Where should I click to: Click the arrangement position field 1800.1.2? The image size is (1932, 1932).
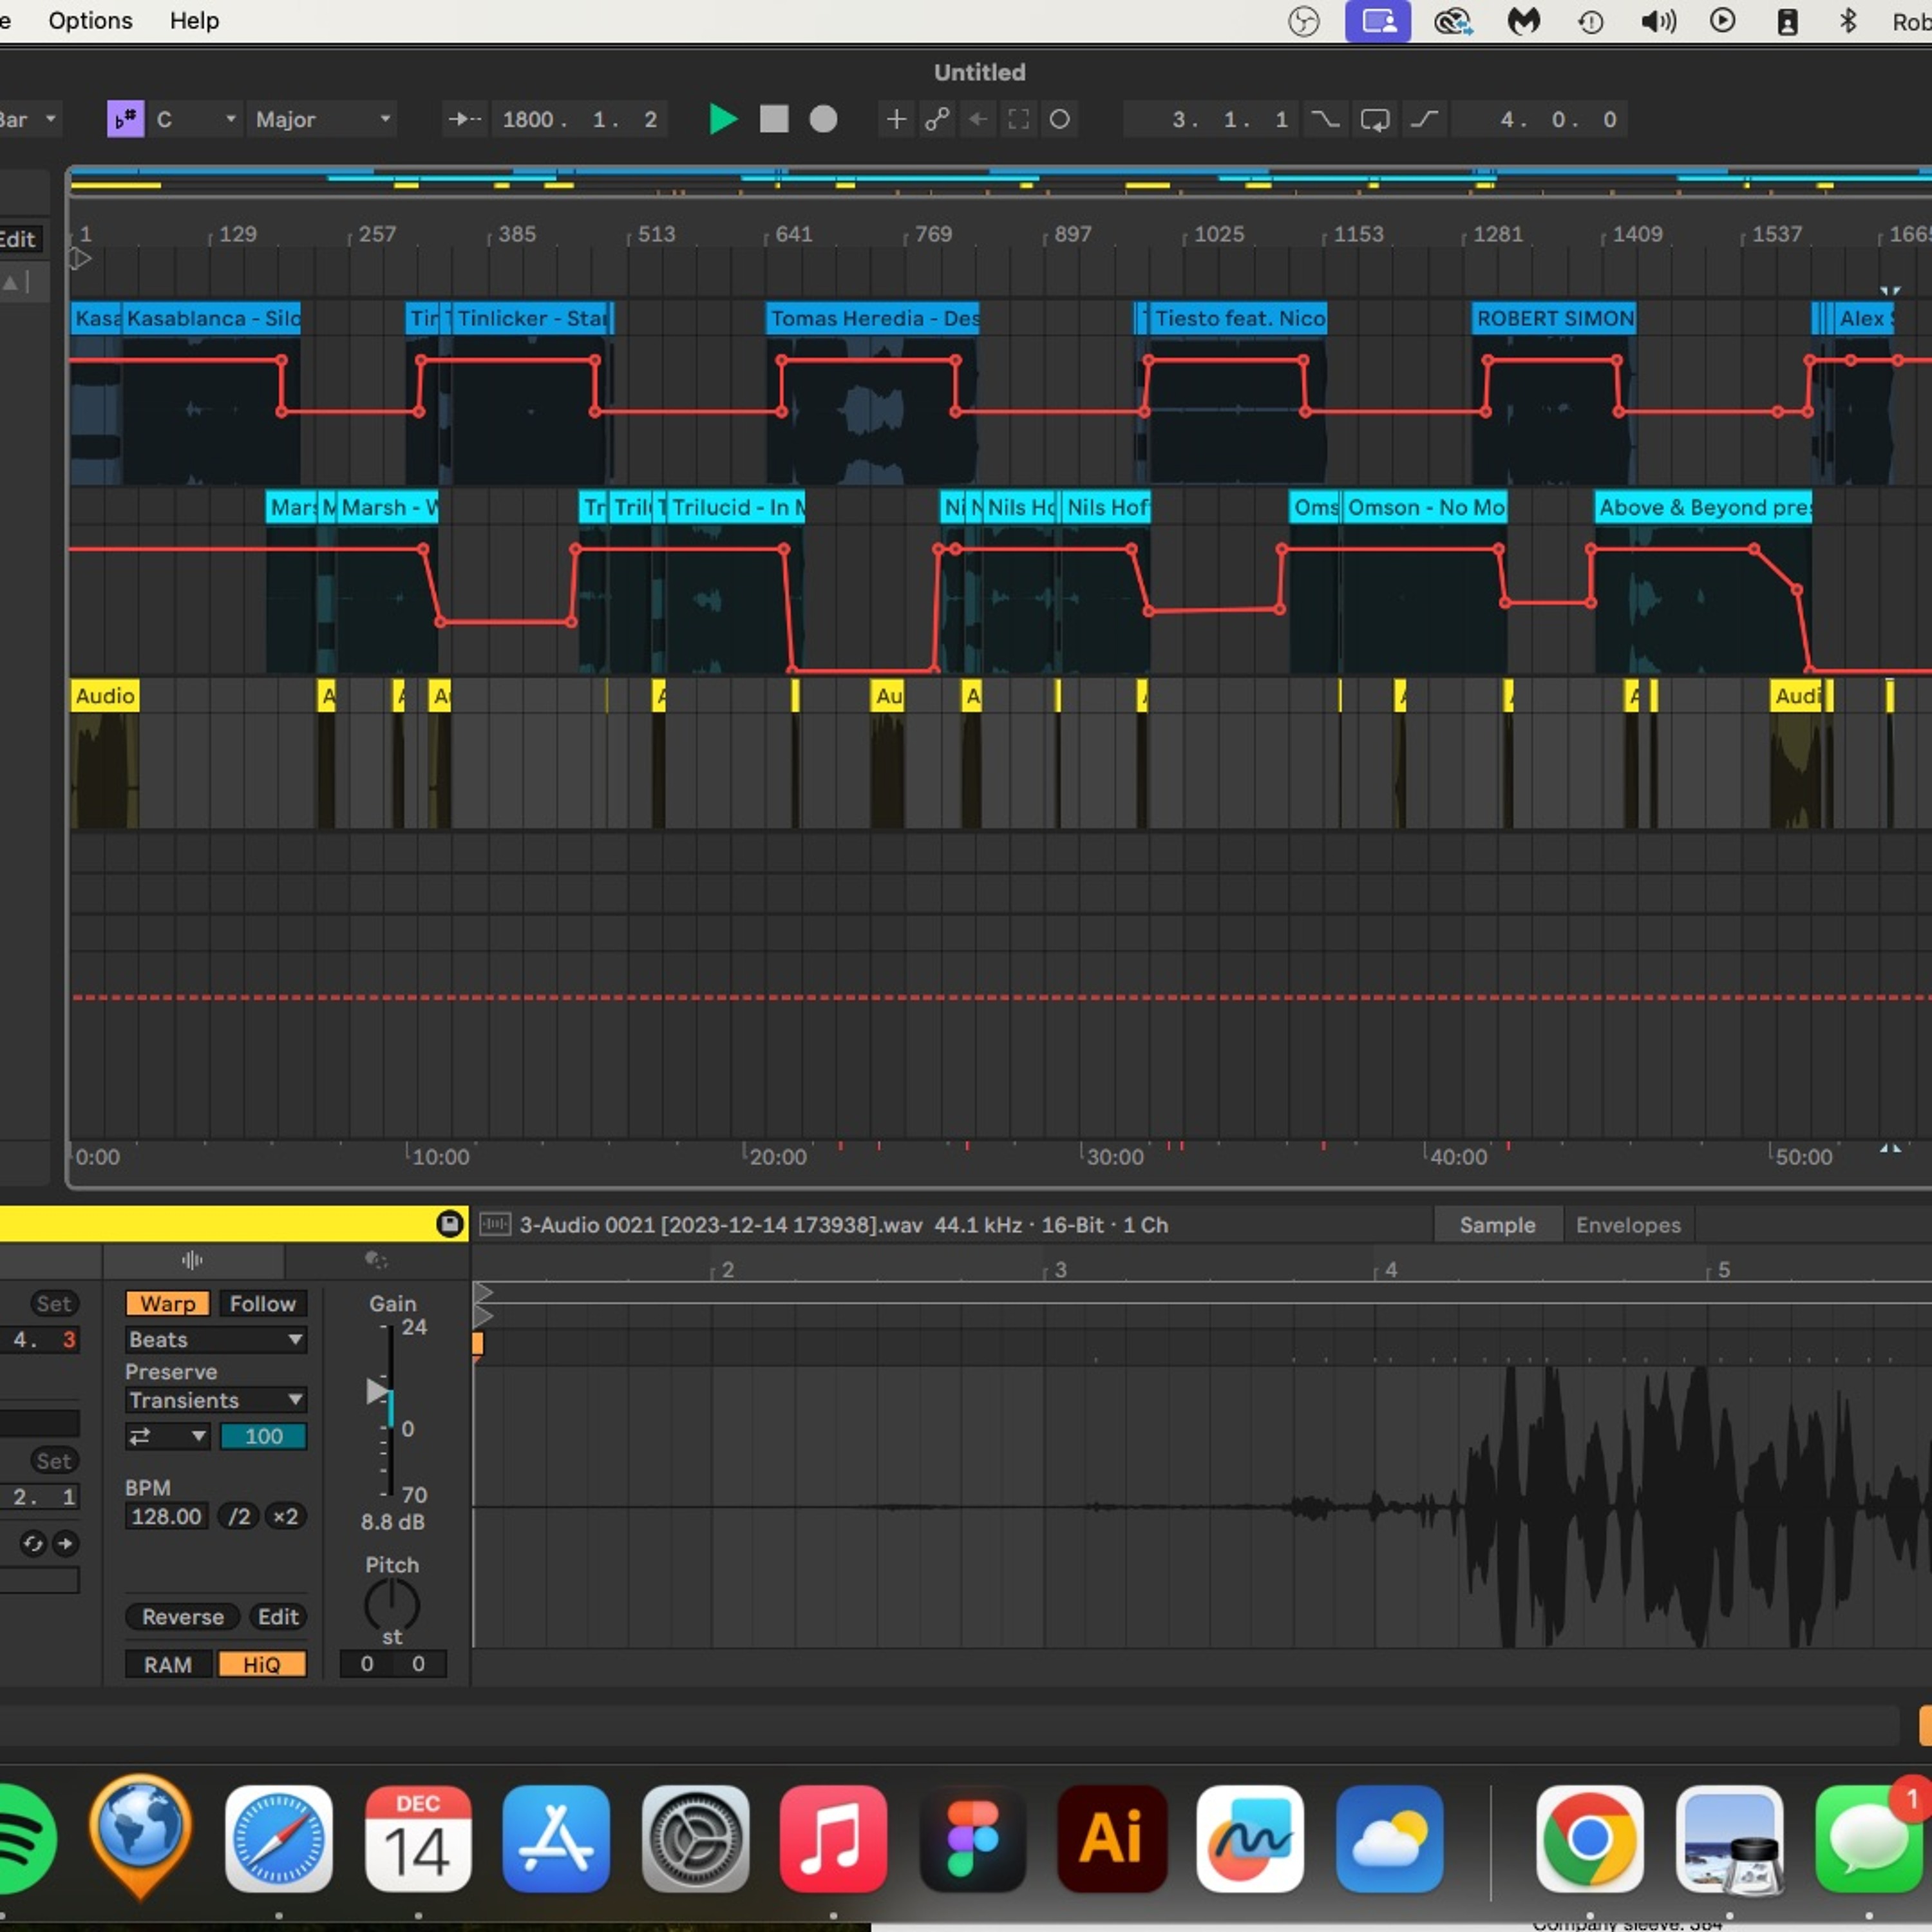point(580,119)
